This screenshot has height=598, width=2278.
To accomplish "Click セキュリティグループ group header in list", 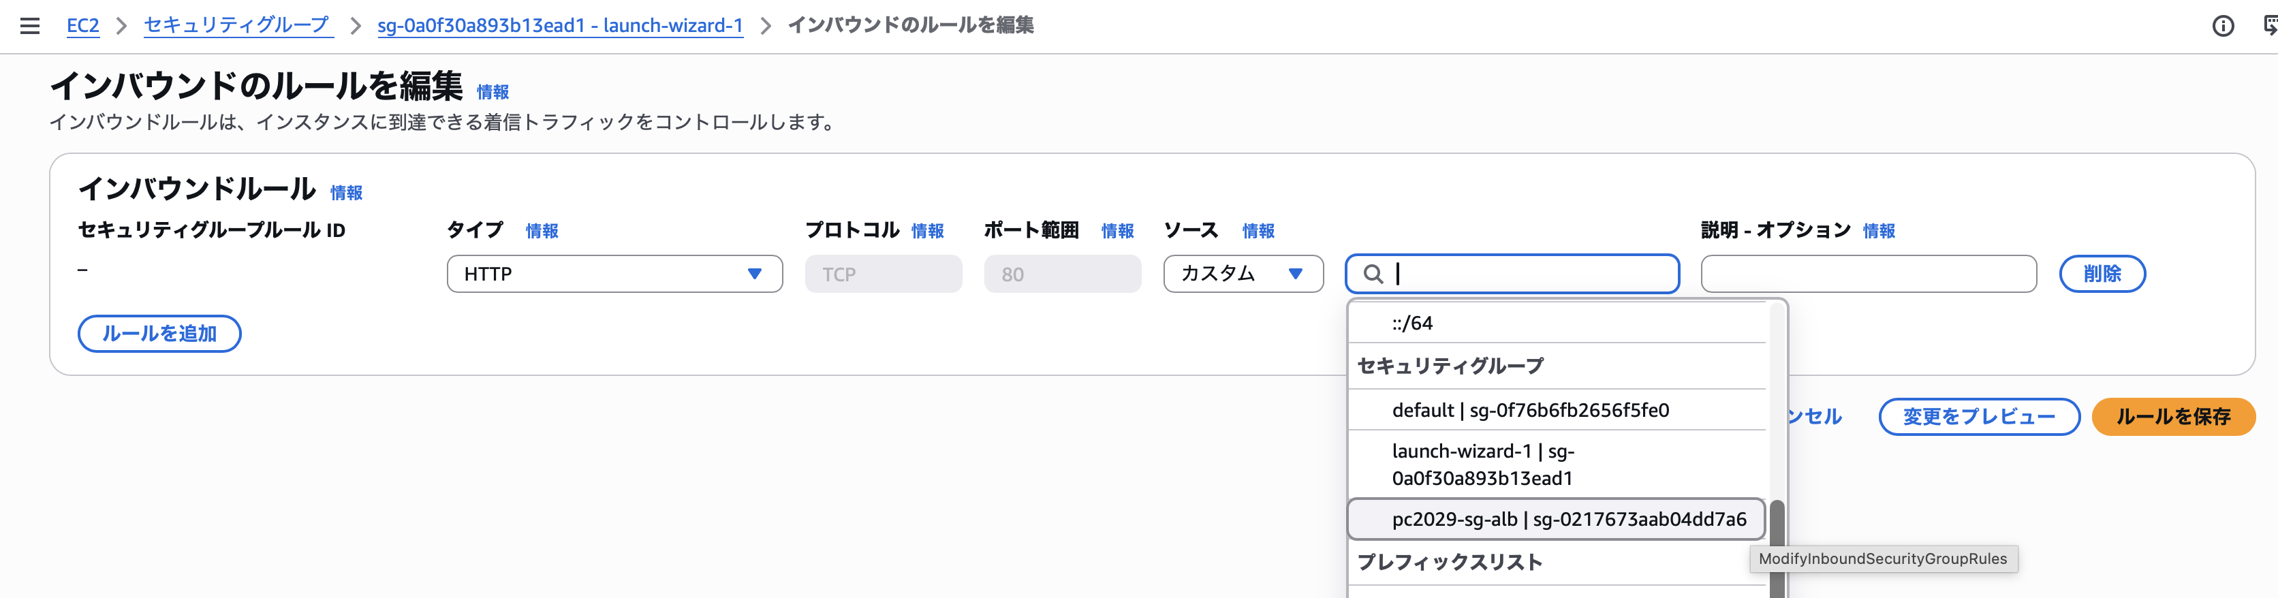I will click(x=1450, y=366).
